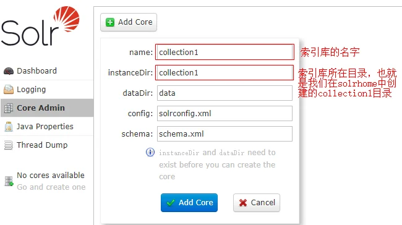
Task: Click the No cores available server icon
Action: (9, 181)
